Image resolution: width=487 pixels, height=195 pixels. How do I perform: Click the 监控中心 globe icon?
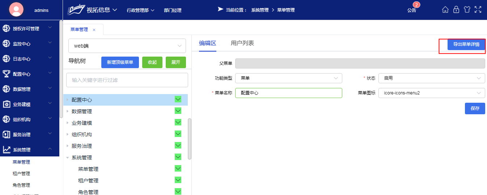7,44
